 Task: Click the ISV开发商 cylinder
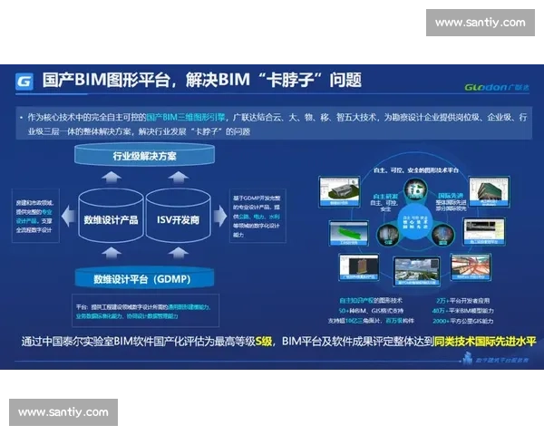(x=178, y=216)
